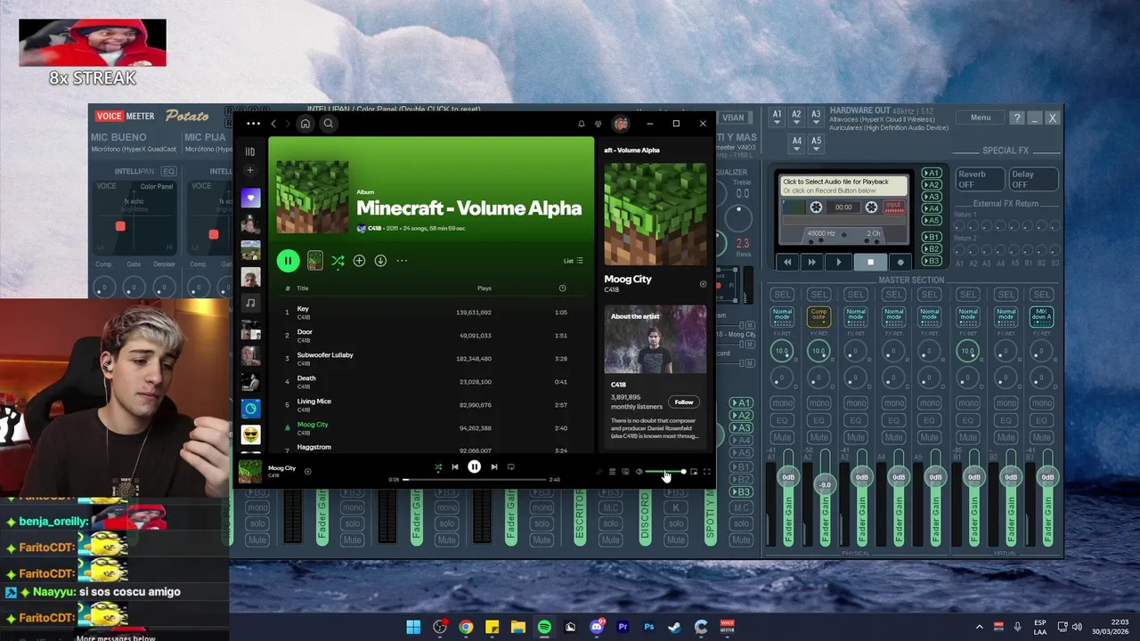
Task: Toggle EQ on A3 master bus
Action: 856,420
